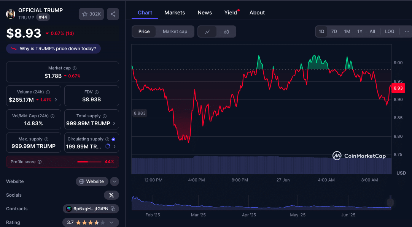Screen dimensions: 412x227
Task: Switch to the line chart icon
Action: 207,32
